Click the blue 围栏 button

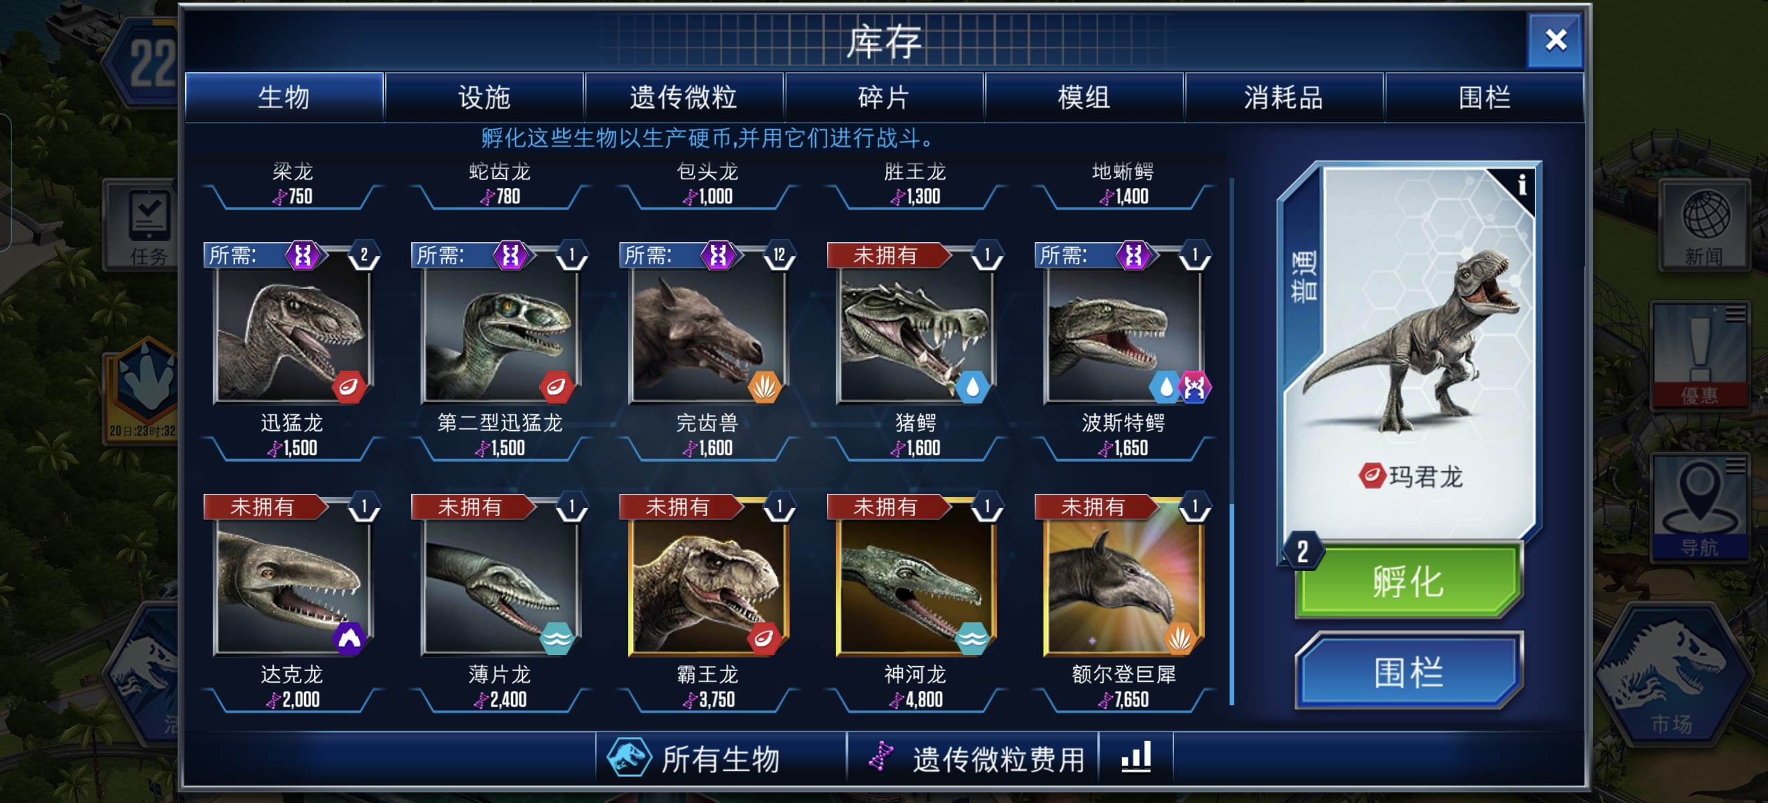(x=1408, y=671)
